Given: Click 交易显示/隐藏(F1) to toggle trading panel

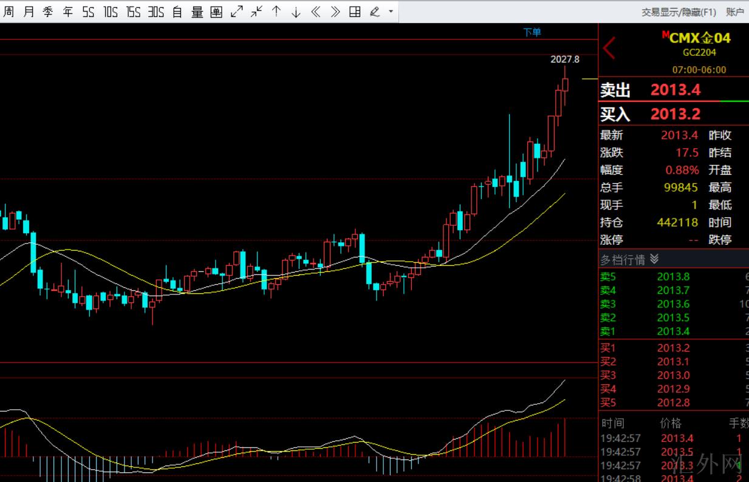Looking at the screenshot, I should pos(679,12).
